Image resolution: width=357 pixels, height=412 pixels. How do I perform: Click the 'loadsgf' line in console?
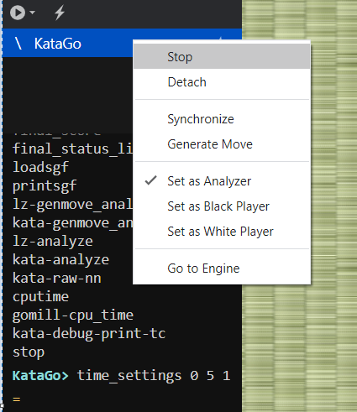tap(40, 167)
